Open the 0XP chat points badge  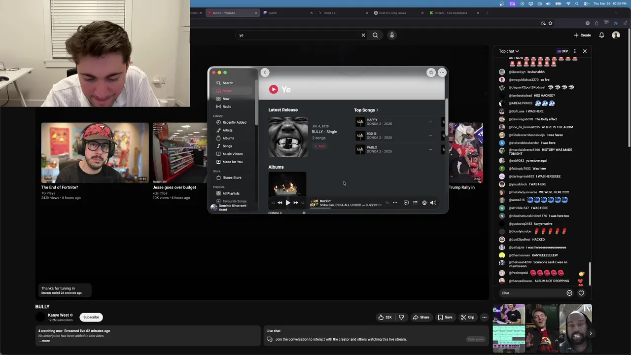562,51
